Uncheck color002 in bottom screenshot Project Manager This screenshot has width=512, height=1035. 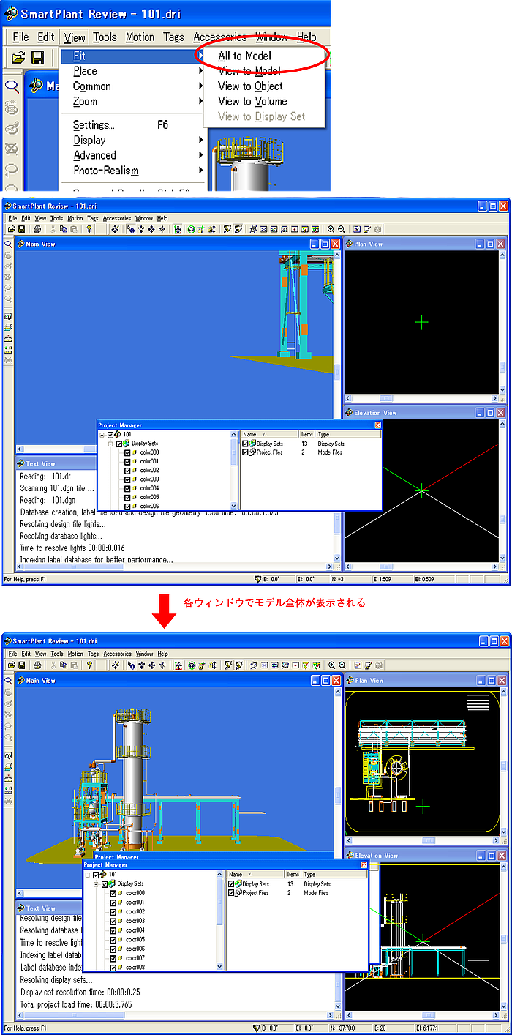(x=113, y=912)
